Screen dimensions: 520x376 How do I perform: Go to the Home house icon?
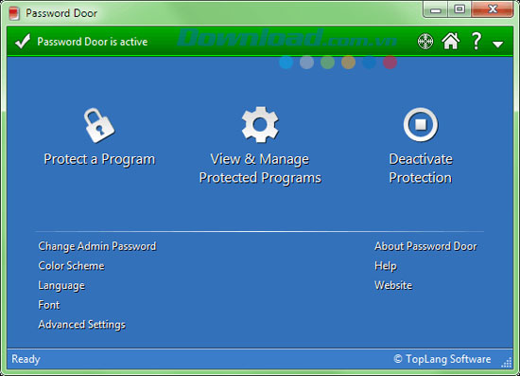451,41
